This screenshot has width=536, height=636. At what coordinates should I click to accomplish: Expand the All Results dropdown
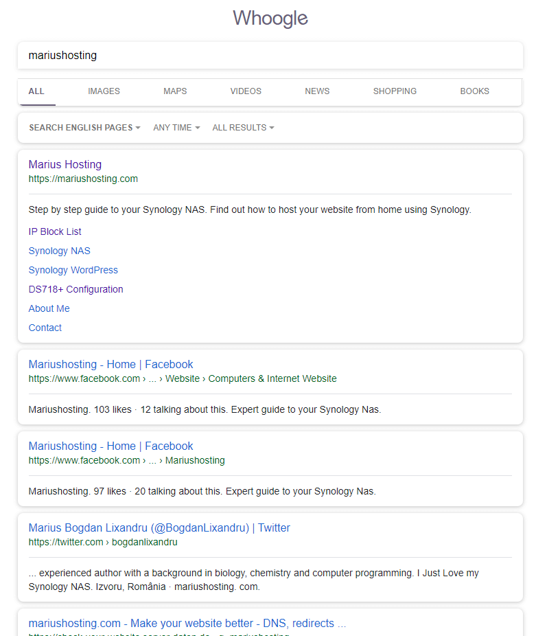(243, 128)
